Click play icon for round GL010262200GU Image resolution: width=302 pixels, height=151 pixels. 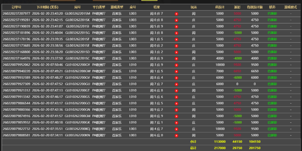[x=176, y=84]
